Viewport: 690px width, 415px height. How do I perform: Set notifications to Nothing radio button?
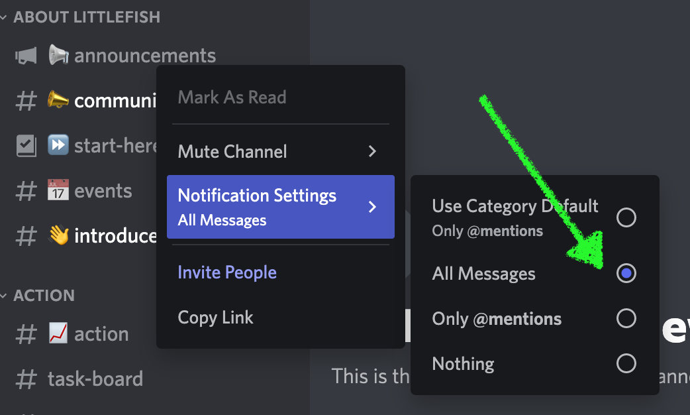(x=626, y=363)
